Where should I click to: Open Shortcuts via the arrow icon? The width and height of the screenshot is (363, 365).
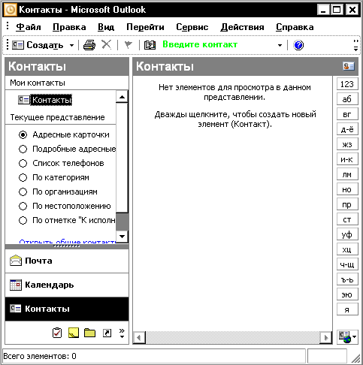coord(107,333)
